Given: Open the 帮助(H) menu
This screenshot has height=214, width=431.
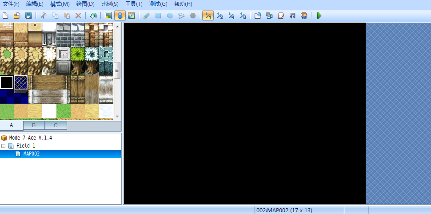Looking at the screenshot, I should [184, 4].
